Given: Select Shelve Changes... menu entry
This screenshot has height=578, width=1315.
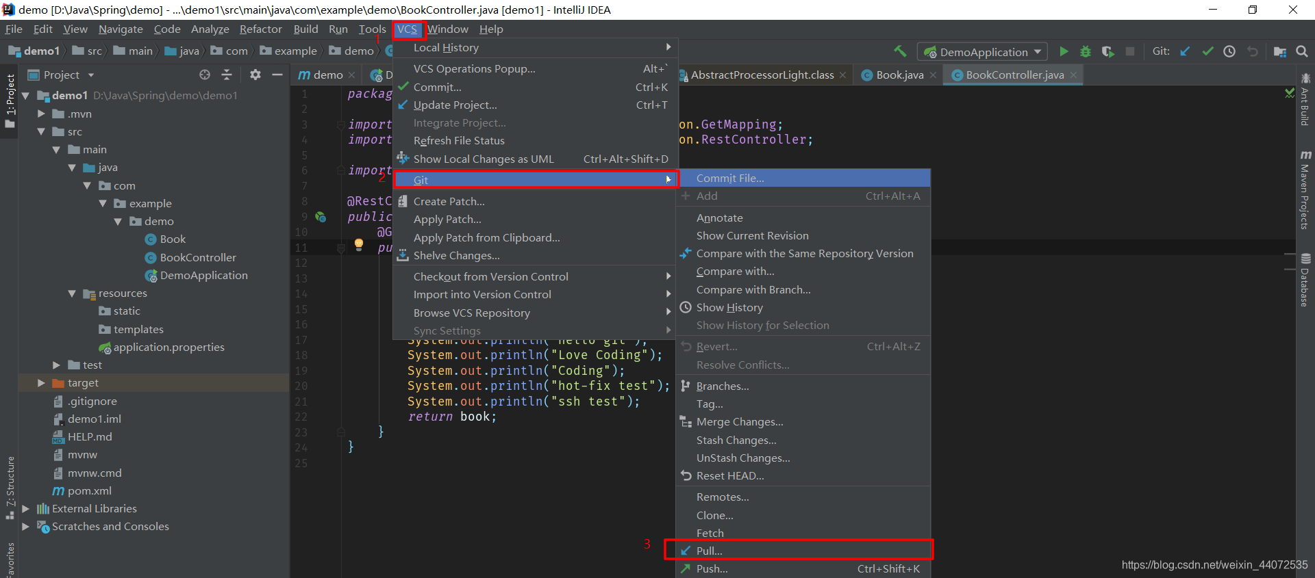Looking at the screenshot, I should pos(535,255).
